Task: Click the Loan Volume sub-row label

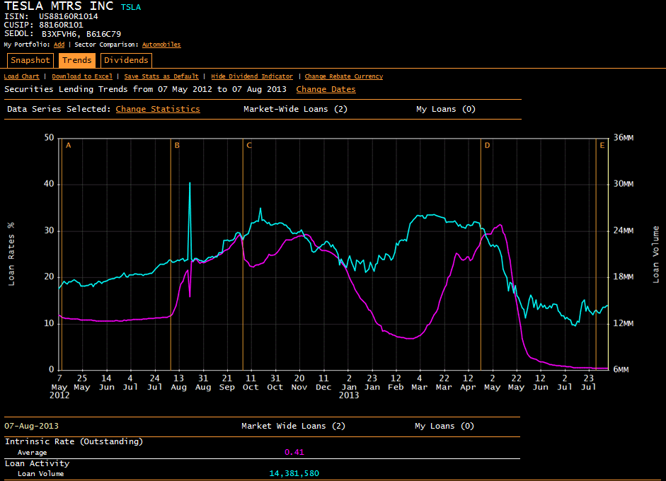Action: tap(41, 474)
